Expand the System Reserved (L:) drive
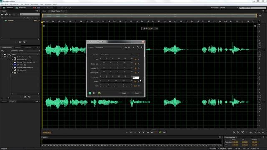267x150 pixels. (12, 57)
